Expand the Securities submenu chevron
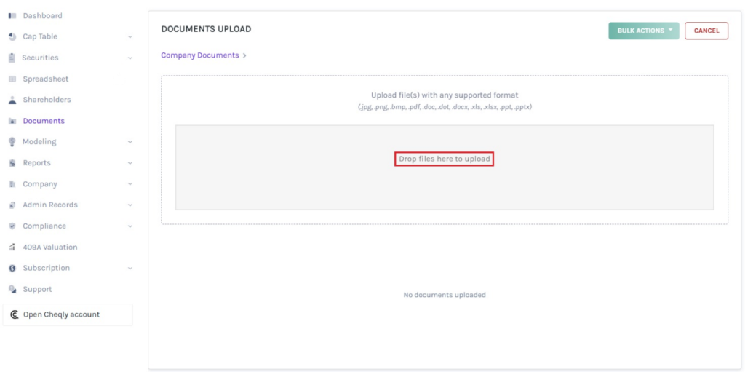Viewport: 745px width, 372px height. 130,58
